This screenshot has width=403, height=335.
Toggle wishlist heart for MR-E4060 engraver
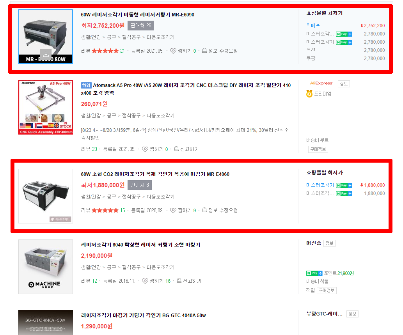point(173,211)
